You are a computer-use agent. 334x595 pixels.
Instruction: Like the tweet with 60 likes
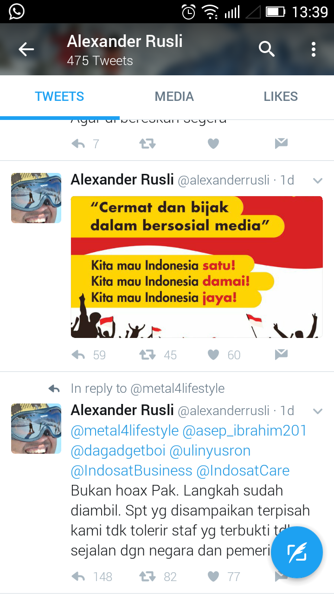pos(213,355)
